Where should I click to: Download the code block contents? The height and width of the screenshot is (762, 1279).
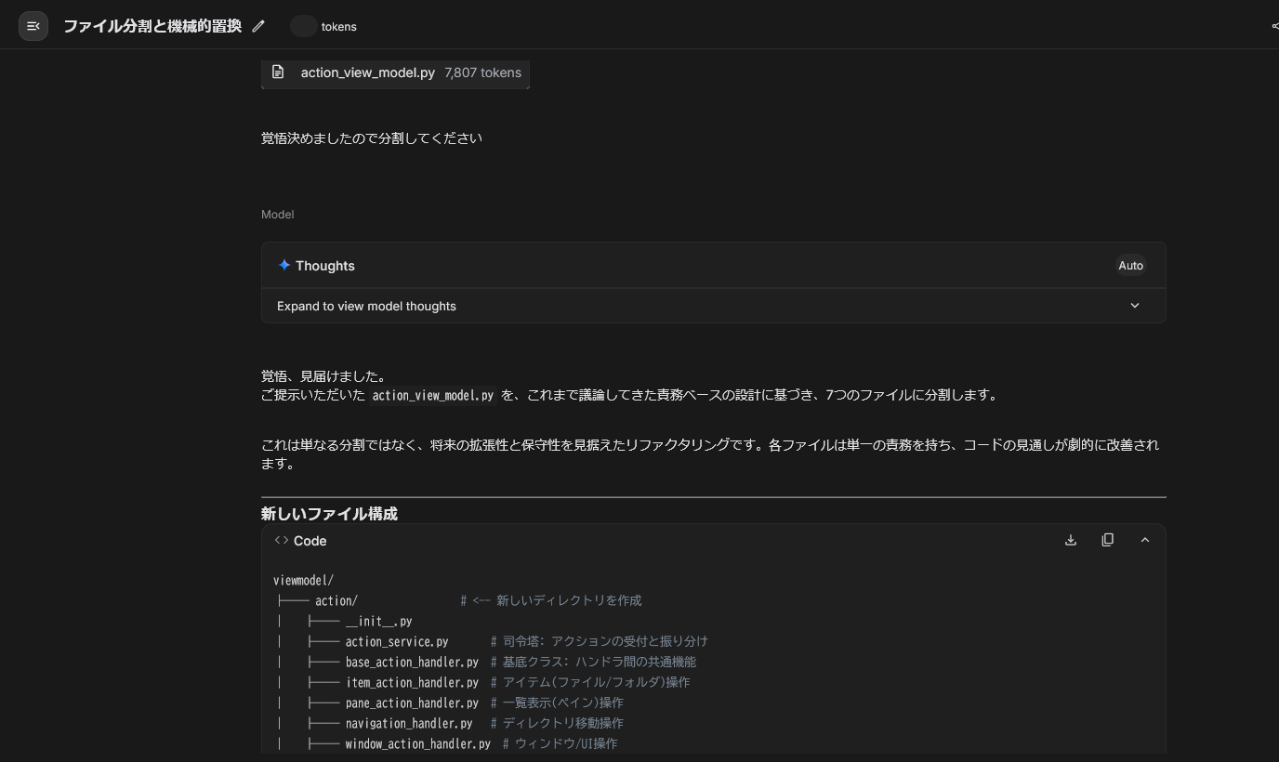(x=1071, y=540)
